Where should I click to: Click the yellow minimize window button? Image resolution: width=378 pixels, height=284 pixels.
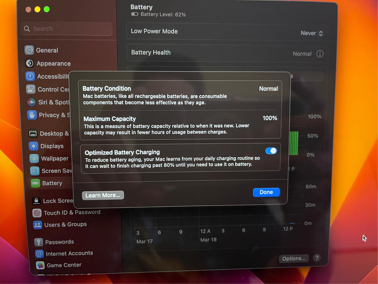tap(38, 9)
